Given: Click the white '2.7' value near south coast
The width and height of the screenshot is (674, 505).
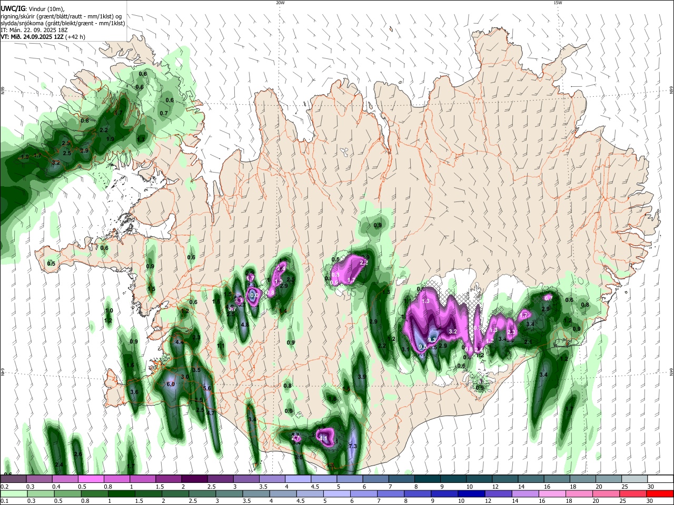Looking at the screenshot, I should pos(295,438).
